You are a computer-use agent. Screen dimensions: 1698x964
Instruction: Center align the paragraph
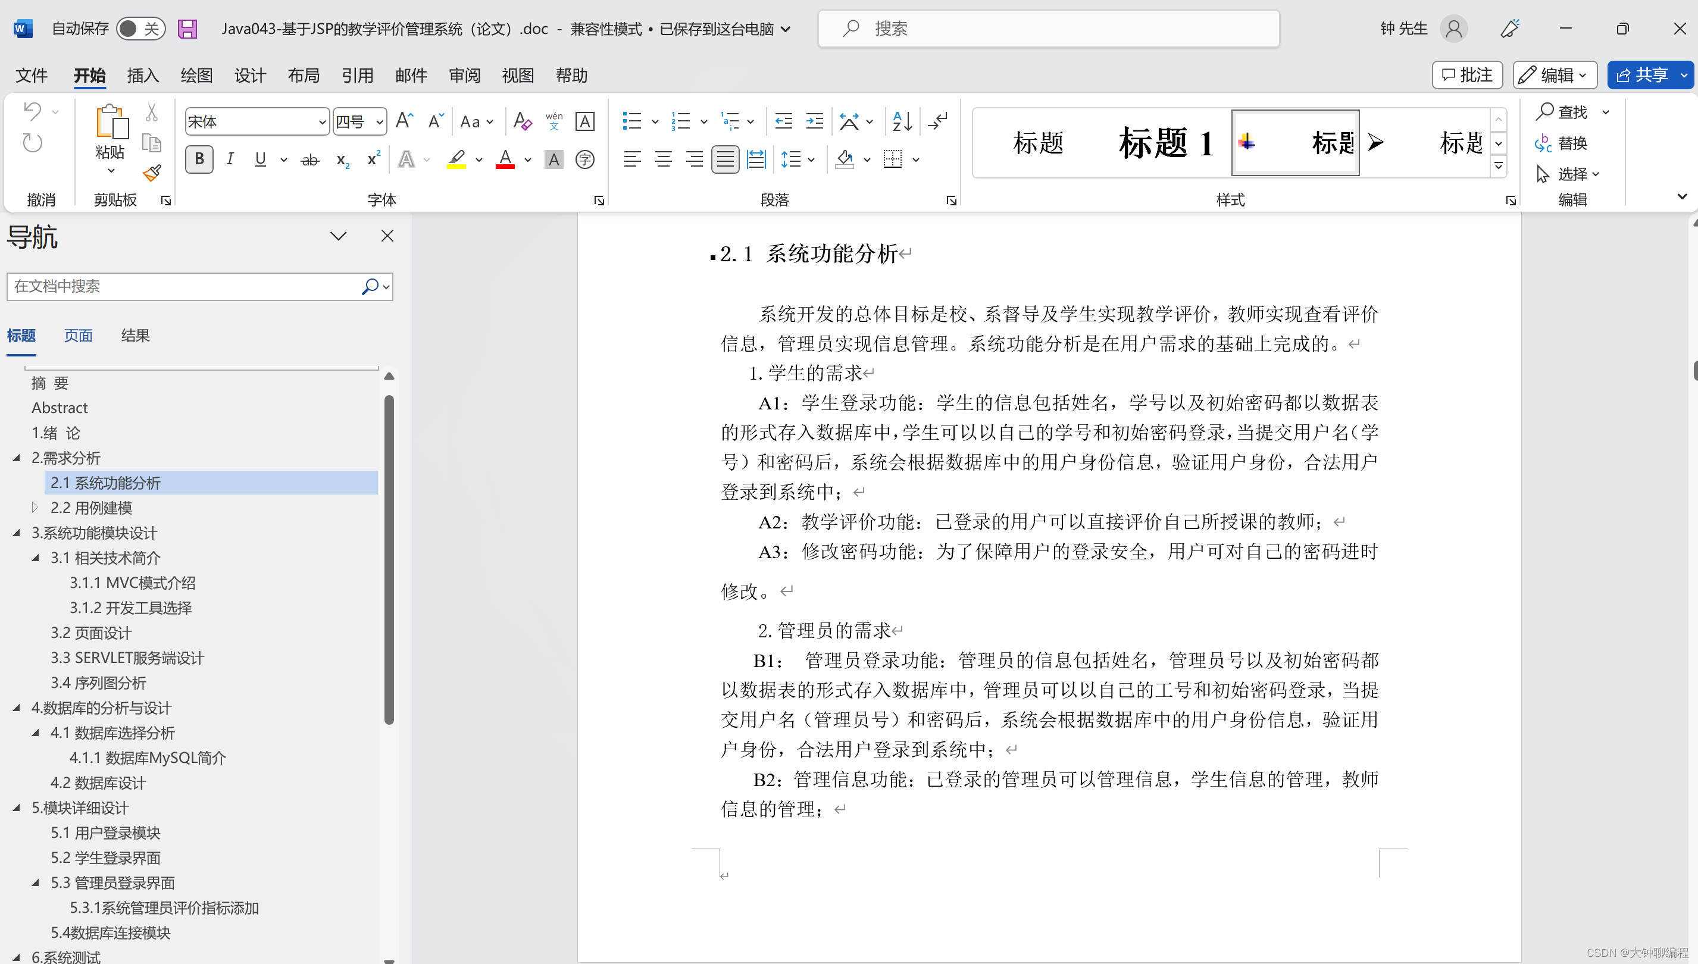click(662, 159)
